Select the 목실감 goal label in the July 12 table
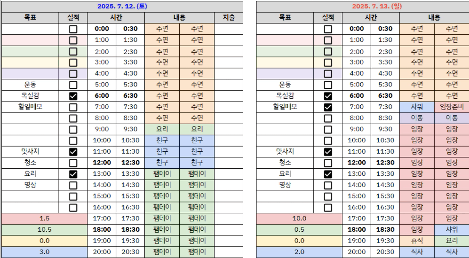The width and height of the screenshot is (469, 258). point(30,96)
